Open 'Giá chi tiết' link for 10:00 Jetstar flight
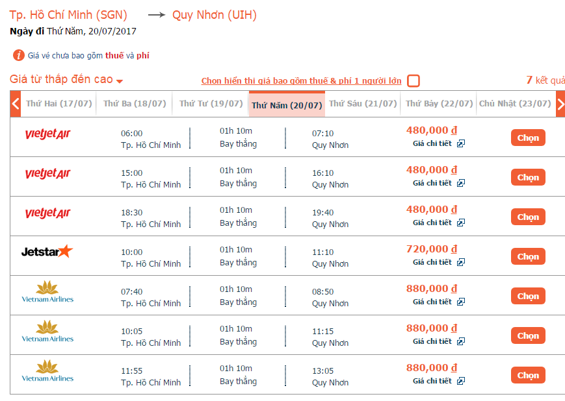 (x=432, y=262)
